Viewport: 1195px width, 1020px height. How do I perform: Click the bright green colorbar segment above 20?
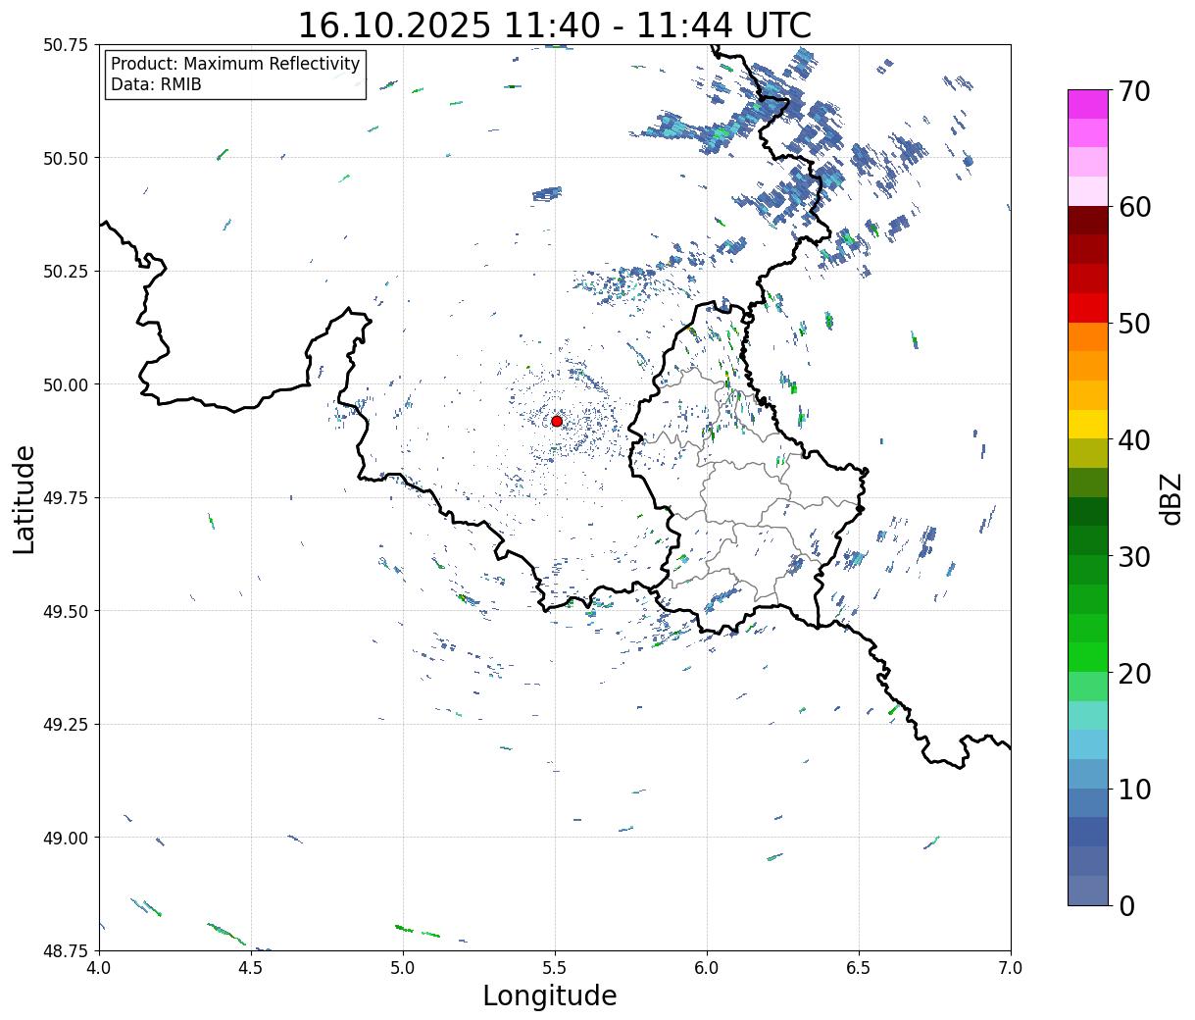coord(1088,656)
